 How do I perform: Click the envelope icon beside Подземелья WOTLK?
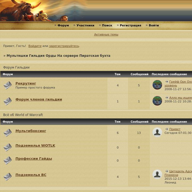(x=8, y=147)
